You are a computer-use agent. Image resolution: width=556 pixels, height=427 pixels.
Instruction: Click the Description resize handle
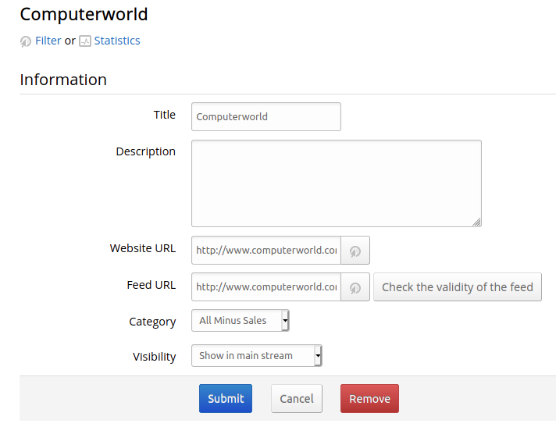476,222
